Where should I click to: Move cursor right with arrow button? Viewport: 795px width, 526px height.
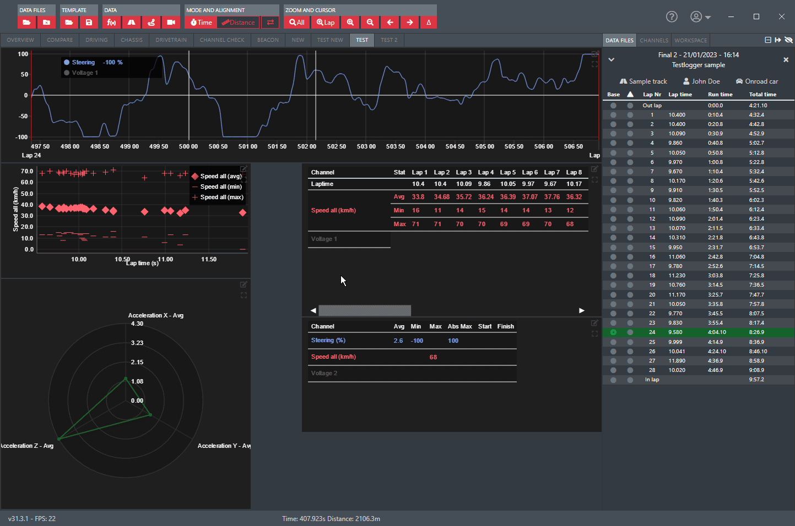409,23
